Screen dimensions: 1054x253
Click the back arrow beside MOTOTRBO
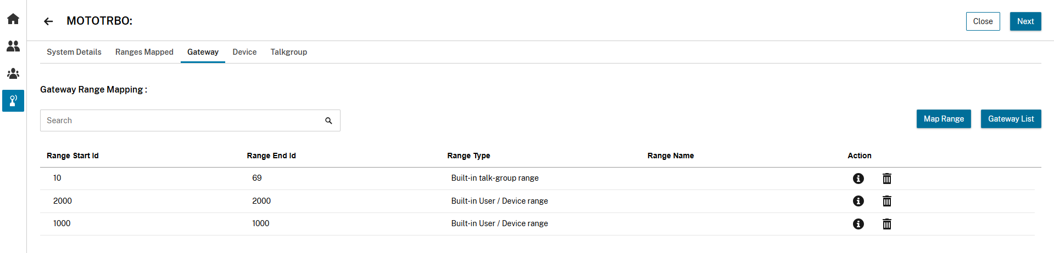[48, 21]
